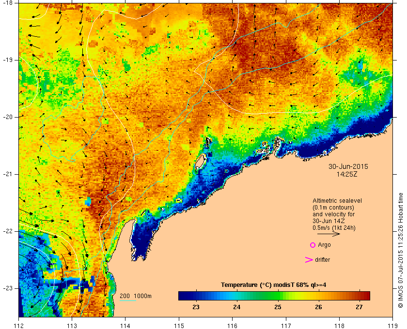Viewport: 407px width, 329px height.
Task: Click the magenta drifter arrow symbol
Action: pyautogui.click(x=309, y=260)
